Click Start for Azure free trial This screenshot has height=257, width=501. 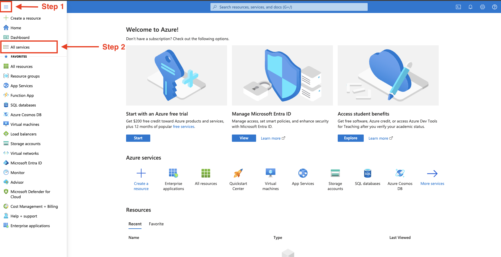[138, 138]
